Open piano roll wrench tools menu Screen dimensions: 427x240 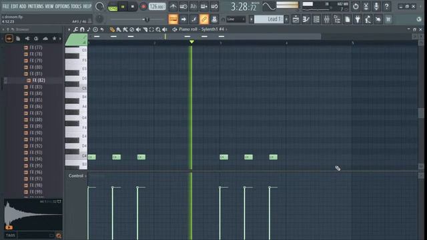click(75, 29)
